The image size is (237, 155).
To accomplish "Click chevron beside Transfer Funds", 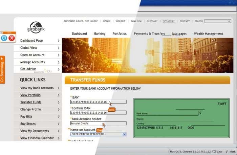I will 59,103.
